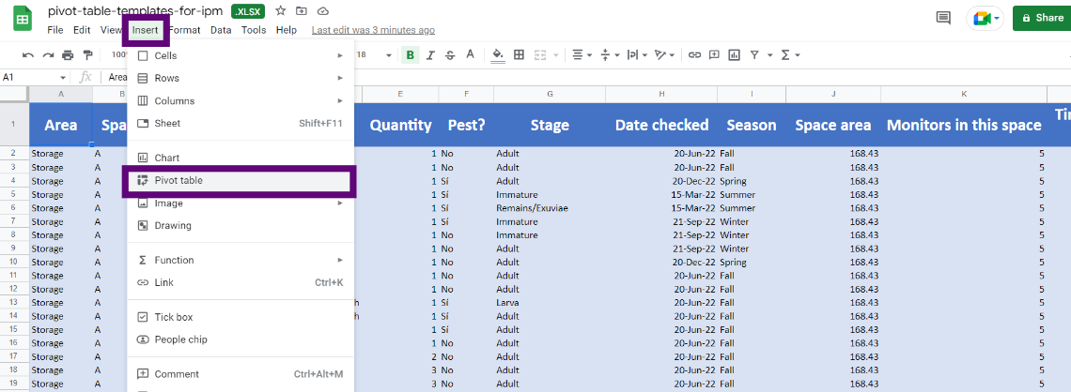Toggle bold formatting
The image size is (1071, 392).
point(410,55)
